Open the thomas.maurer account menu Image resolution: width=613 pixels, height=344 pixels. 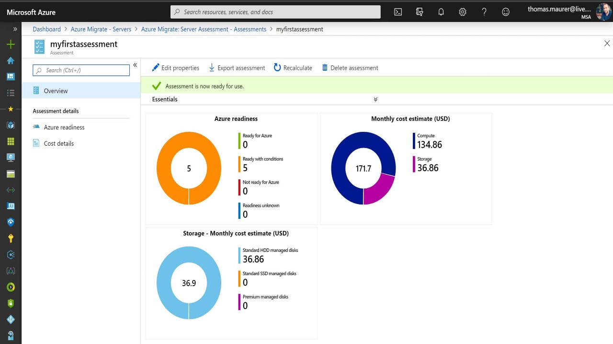coord(559,12)
